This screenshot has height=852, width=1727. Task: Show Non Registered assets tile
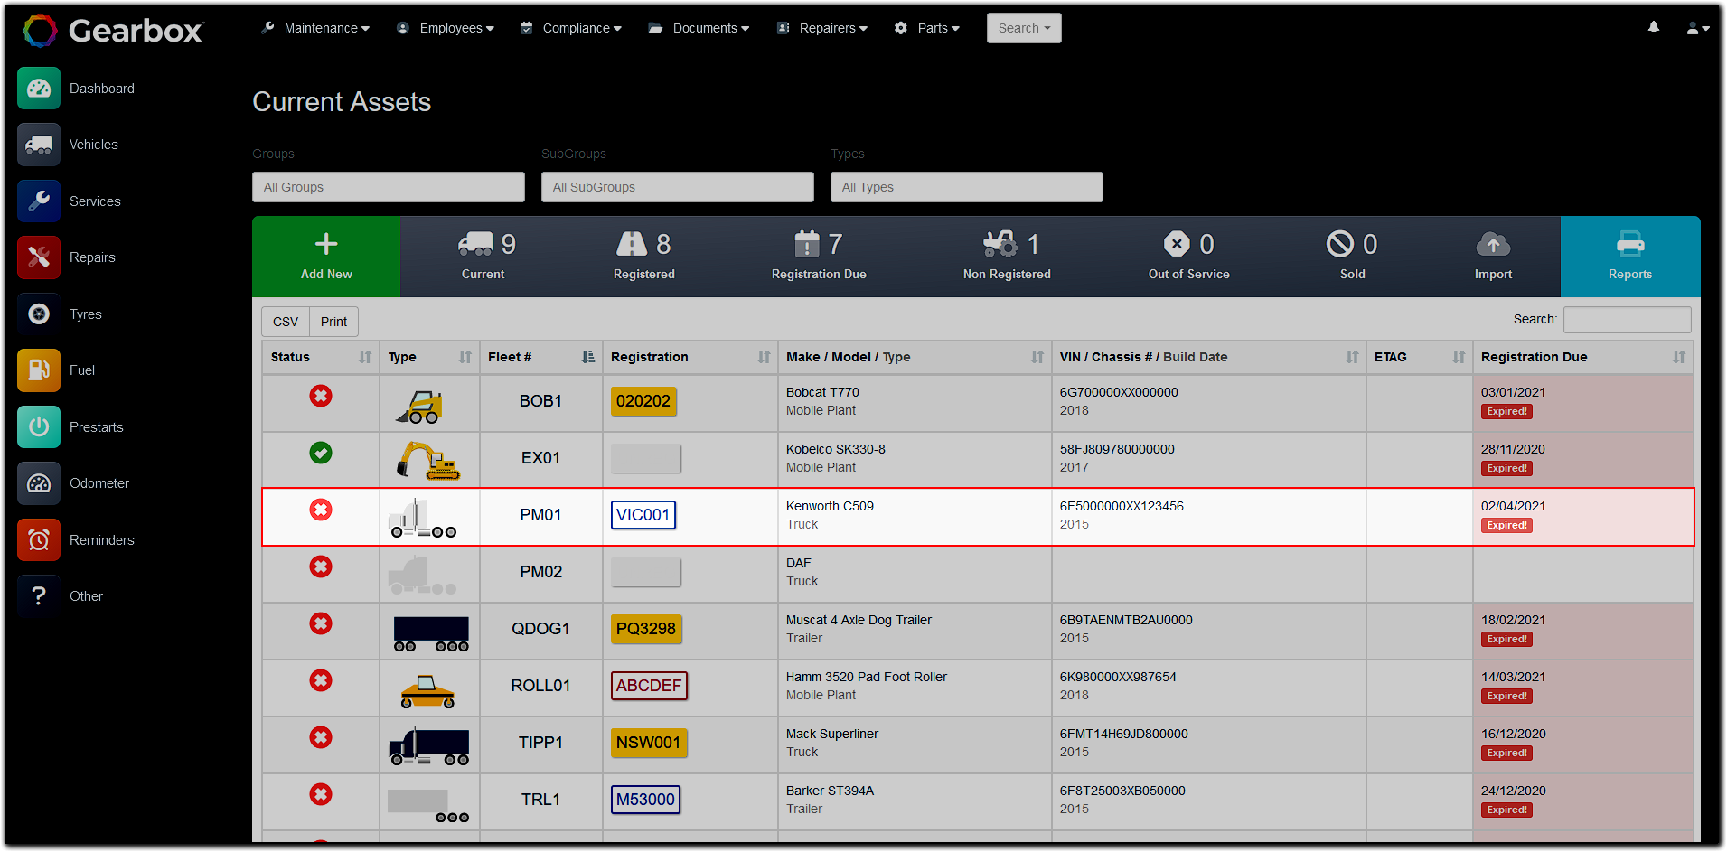point(1007,257)
